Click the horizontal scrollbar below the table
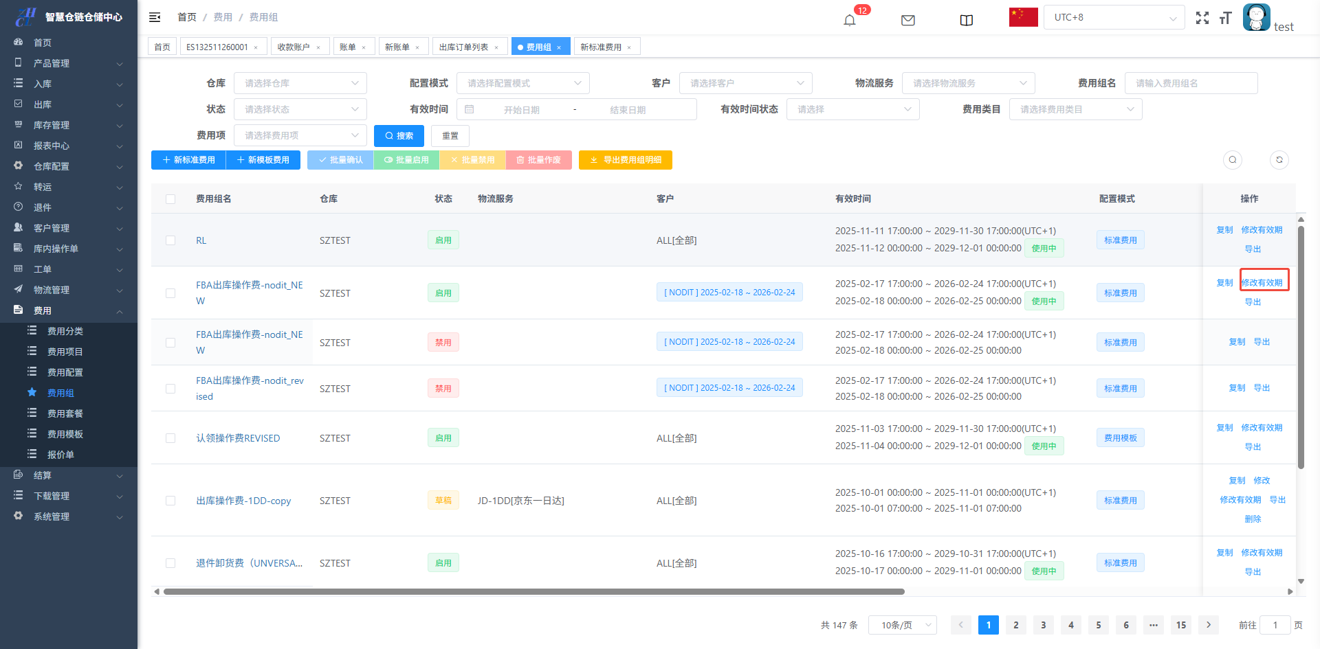The width and height of the screenshot is (1320, 649). point(533,591)
